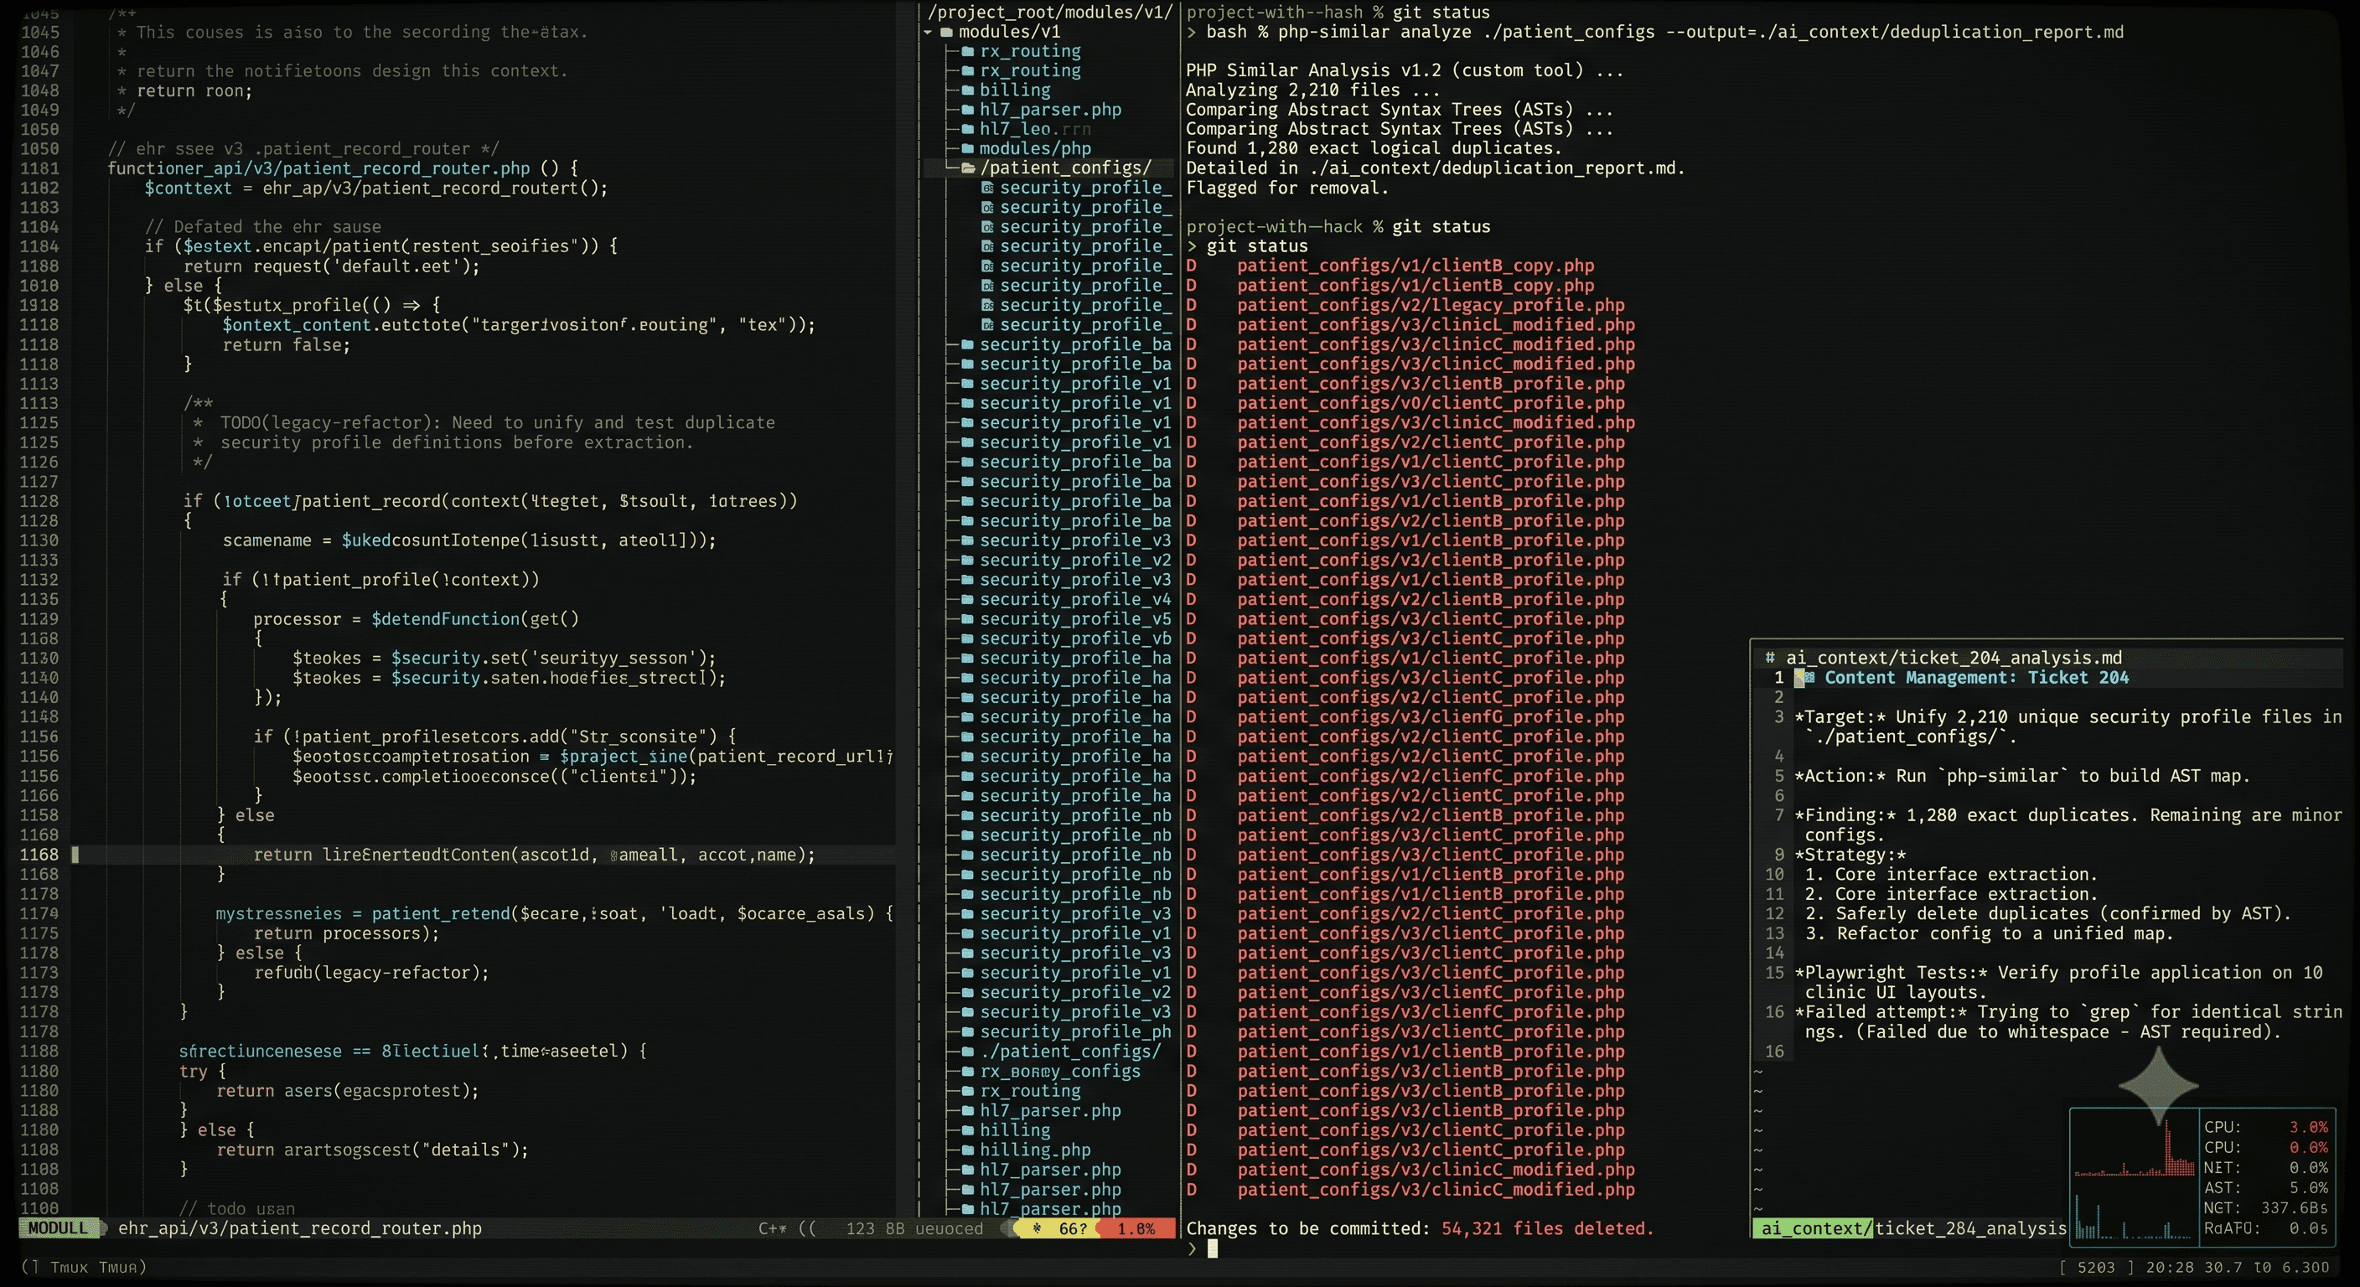This screenshot has width=2360, height=1287.
Task: Click 'Found 1,280 exact logical duplicates.'
Action: 1374,148
